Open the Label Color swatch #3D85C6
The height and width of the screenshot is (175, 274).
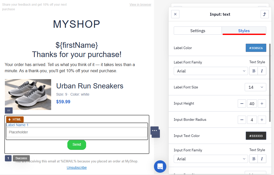[x=256, y=48]
